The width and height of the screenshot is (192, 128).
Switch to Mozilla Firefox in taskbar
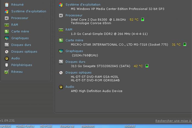click(x=25, y=126)
